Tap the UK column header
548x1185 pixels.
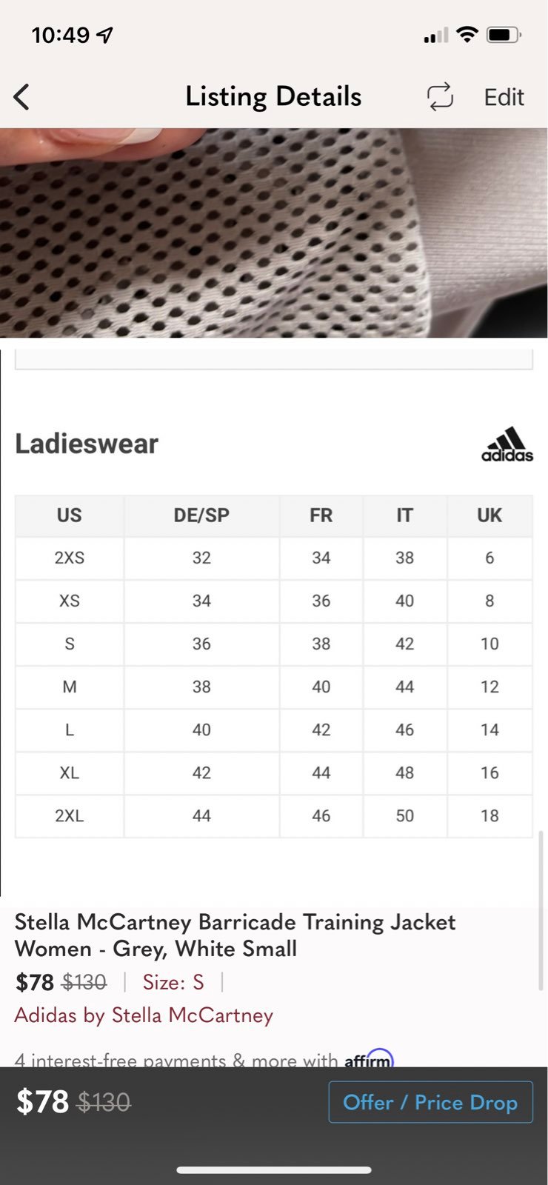(x=489, y=515)
